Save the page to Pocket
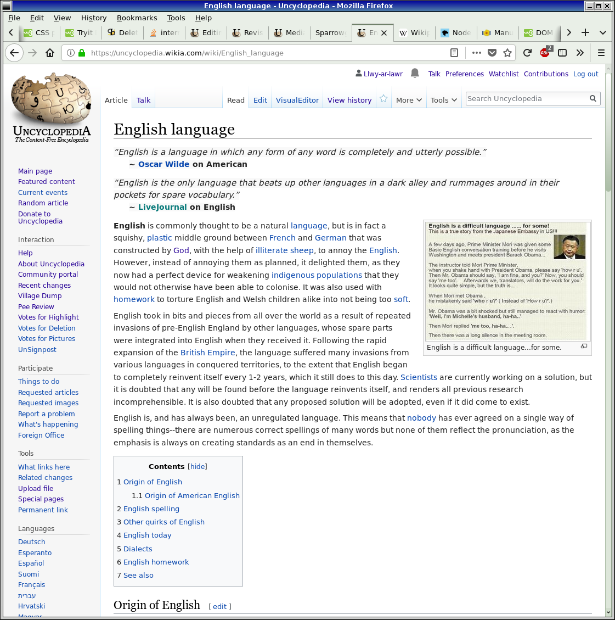The image size is (615, 620). [x=492, y=53]
